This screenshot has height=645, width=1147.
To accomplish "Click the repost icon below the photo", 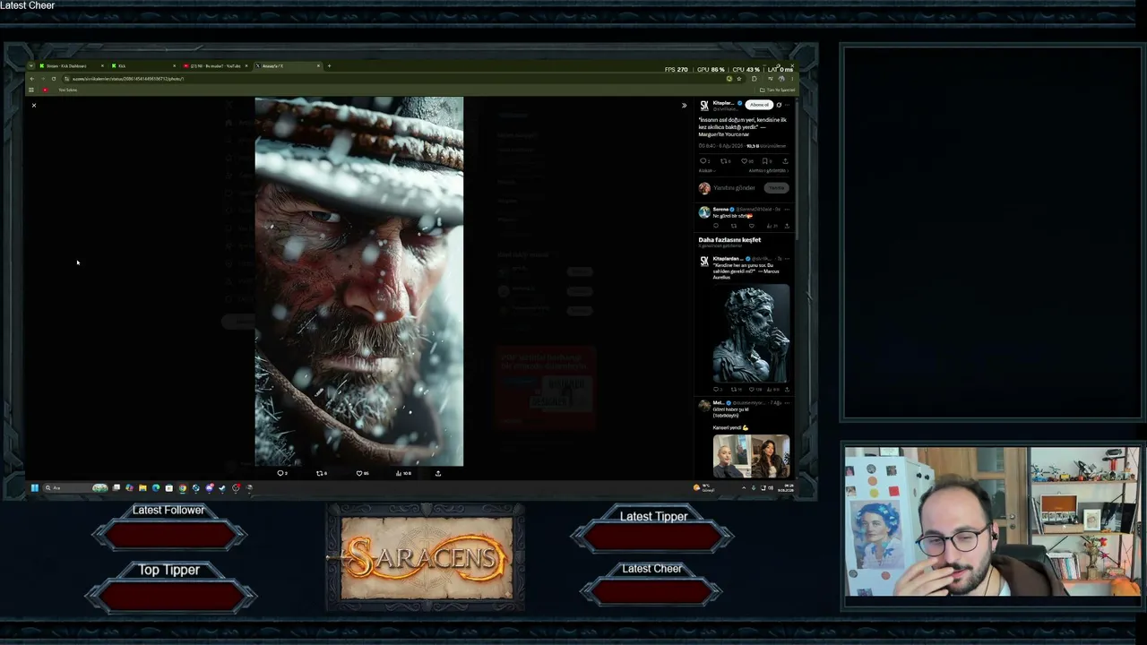I will point(321,473).
